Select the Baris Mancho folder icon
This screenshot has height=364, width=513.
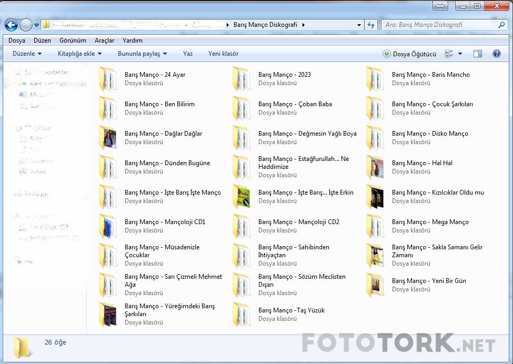point(375,78)
